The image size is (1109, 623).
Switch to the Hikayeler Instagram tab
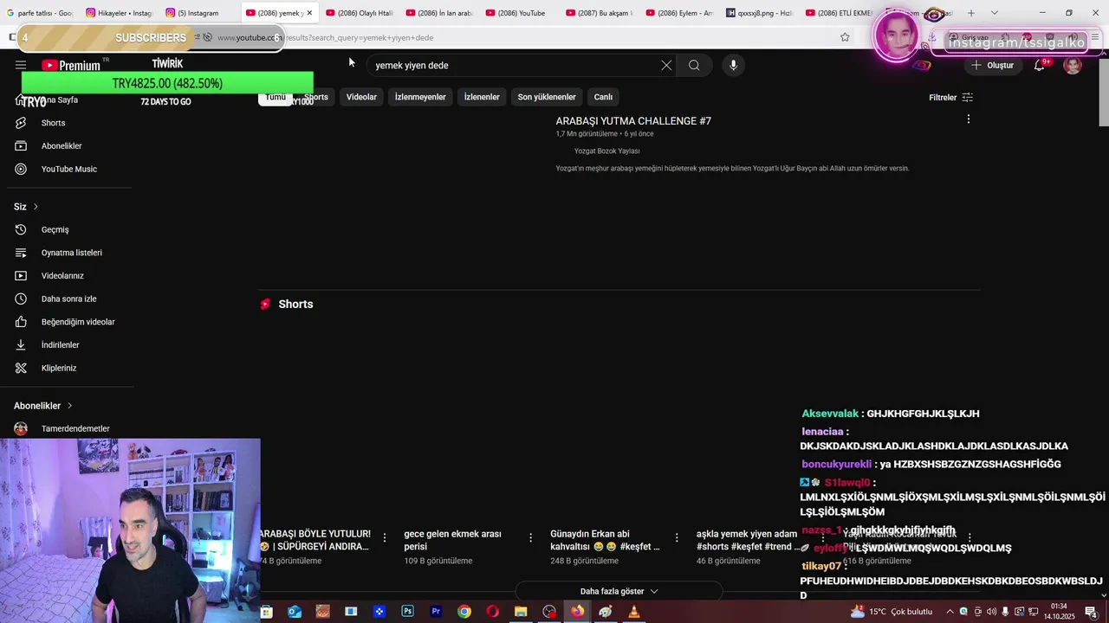[x=119, y=13]
